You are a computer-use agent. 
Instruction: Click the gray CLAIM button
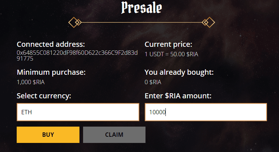coord(114,135)
